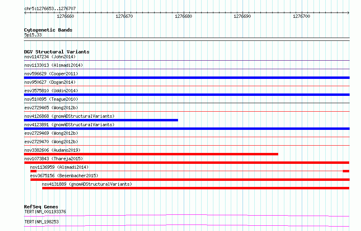Select the nsv4126868 gnomAD variant label
Screen dimensions: 361x231
point(69,116)
